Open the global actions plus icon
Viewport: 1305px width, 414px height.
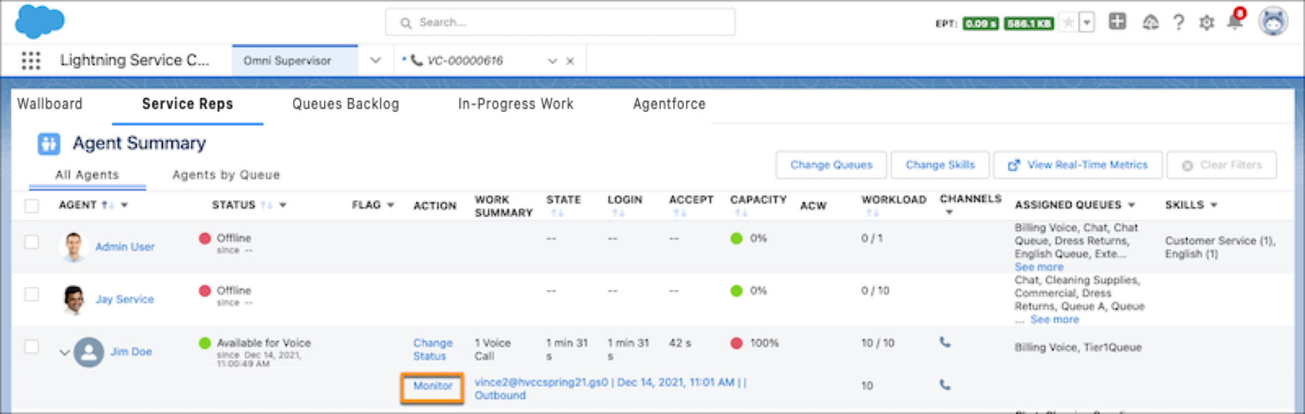click(1117, 22)
